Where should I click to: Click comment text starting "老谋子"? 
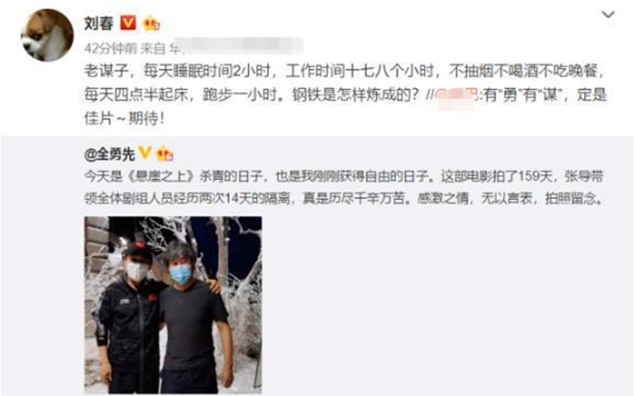coord(345,95)
